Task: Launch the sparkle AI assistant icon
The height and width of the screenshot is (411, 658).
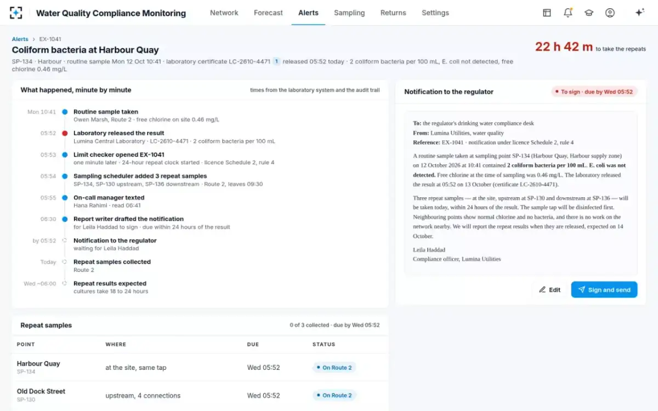Action: (x=639, y=13)
